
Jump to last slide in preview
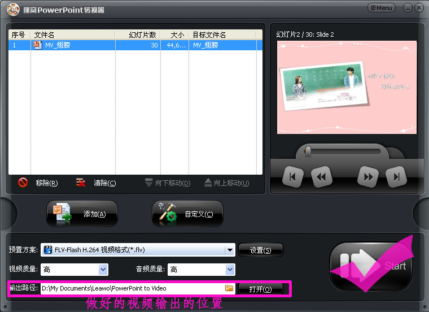coord(396,177)
